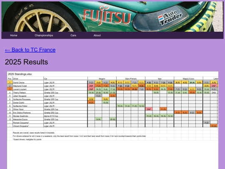Select the Pos. column header
The image size is (225, 169).
10,78
